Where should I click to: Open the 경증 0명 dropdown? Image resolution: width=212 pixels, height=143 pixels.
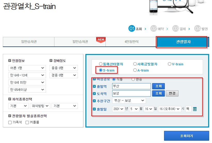pos(64,75)
